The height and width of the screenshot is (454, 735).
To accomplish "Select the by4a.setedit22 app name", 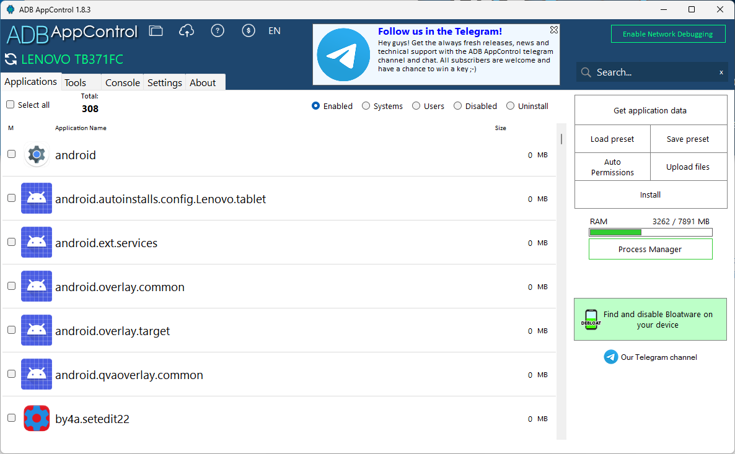I will click(x=92, y=419).
